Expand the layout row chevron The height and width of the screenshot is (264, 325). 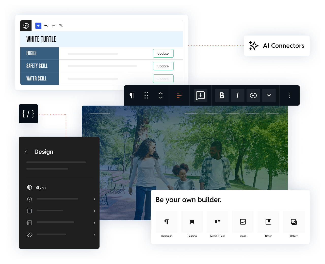[94, 223]
